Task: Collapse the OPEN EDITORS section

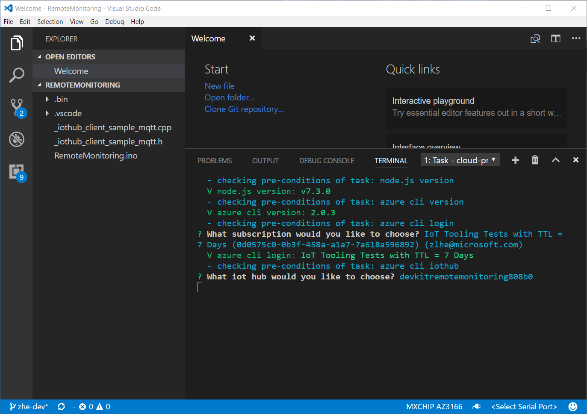Action: [x=109, y=57]
